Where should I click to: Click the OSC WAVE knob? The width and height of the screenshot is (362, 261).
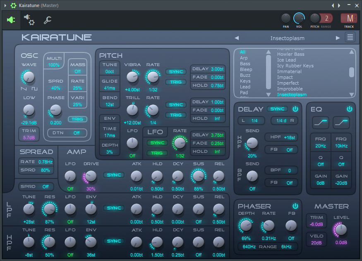tap(28, 77)
